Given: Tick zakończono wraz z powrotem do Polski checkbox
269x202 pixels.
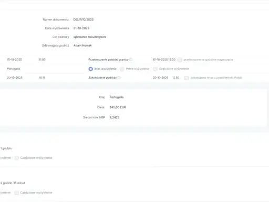Looking at the screenshot, I should tap(187, 78).
